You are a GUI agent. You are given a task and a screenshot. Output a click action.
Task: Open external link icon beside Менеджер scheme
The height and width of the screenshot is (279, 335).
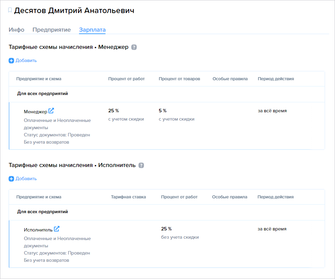click(x=51, y=111)
